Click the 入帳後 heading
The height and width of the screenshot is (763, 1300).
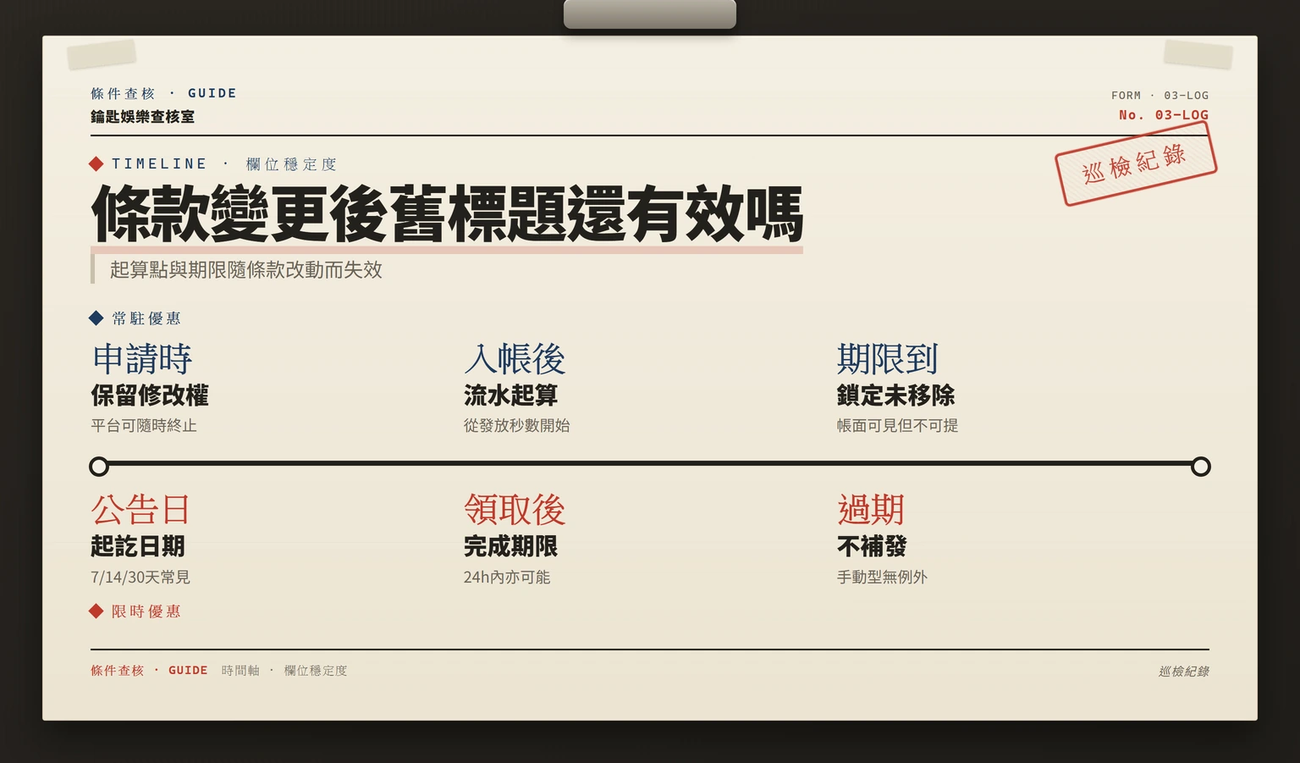coord(515,359)
